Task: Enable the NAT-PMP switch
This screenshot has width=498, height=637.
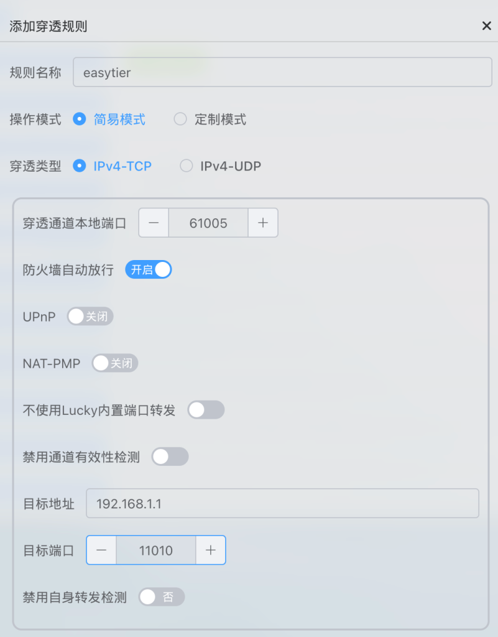Action: [x=115, y=363]
